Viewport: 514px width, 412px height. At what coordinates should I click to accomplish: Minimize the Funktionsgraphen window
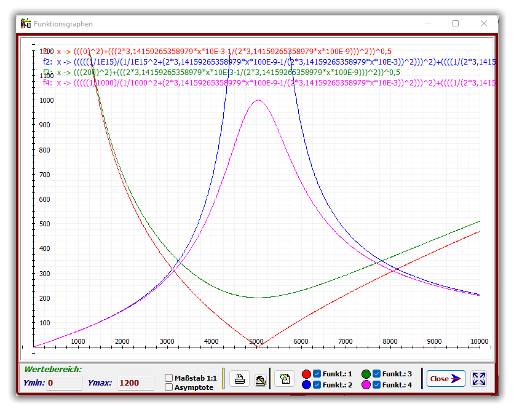(x=427, y=23)
